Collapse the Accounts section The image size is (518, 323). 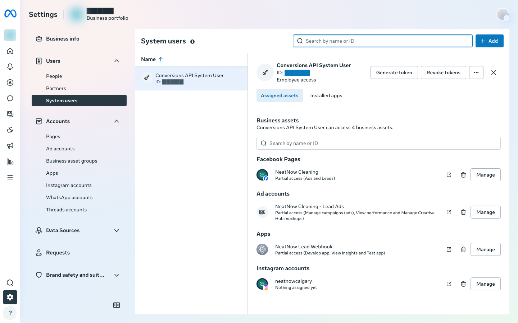click(117, 121)
